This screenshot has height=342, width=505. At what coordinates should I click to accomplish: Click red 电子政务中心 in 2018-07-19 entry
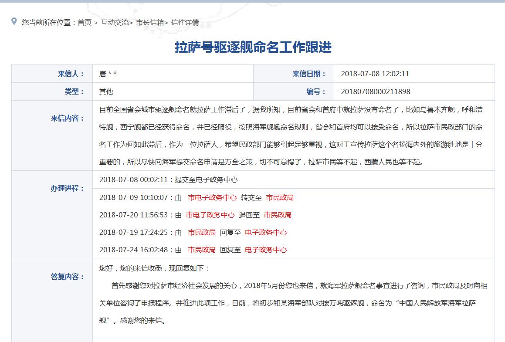[266, 232]
